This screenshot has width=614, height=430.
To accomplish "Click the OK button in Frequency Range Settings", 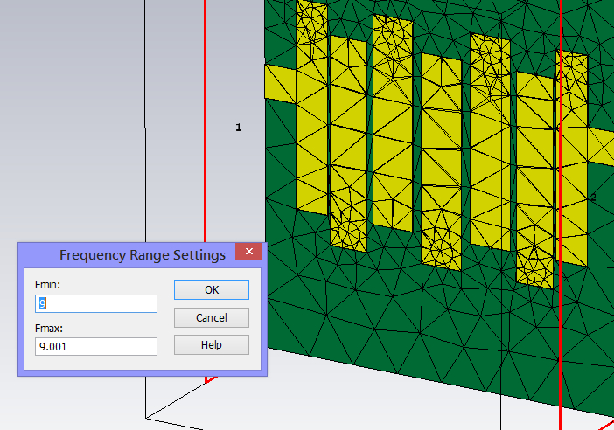I will [212, 289].
